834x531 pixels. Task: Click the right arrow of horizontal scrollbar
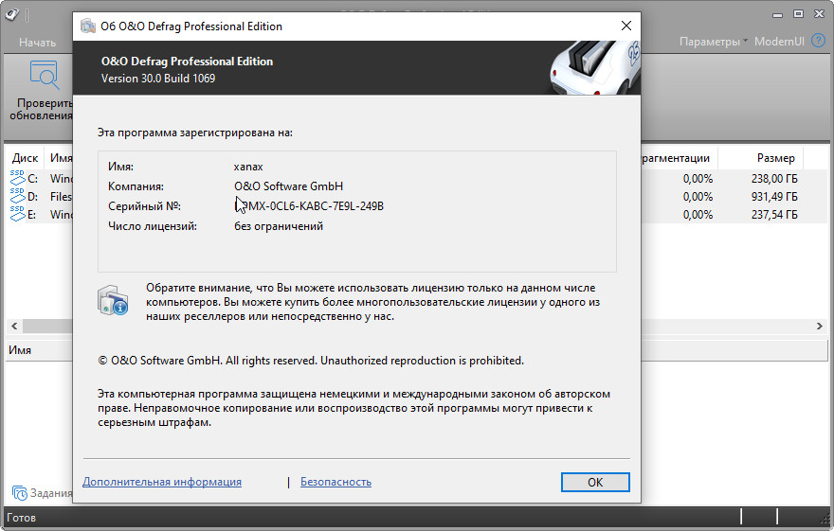tap(819, 326)
